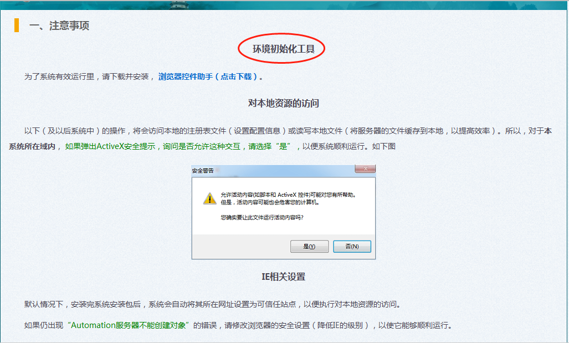The image size is (569, 343).
Task: Select the 一、注意事项 section title
Action: (x=59, y=26)
